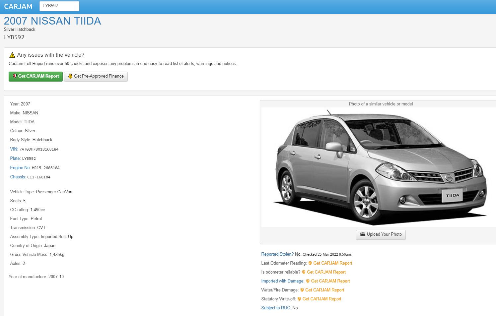
Task: Open the Engine No label link
Action: tap(20, 167)
